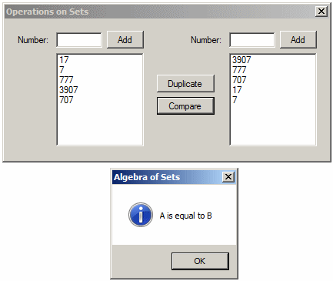
Task: Click the right Add button
Action: tap(298, 40)
